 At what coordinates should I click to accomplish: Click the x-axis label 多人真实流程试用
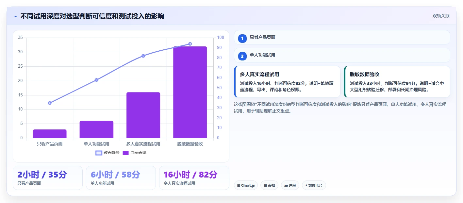click(x=143, y=144)
